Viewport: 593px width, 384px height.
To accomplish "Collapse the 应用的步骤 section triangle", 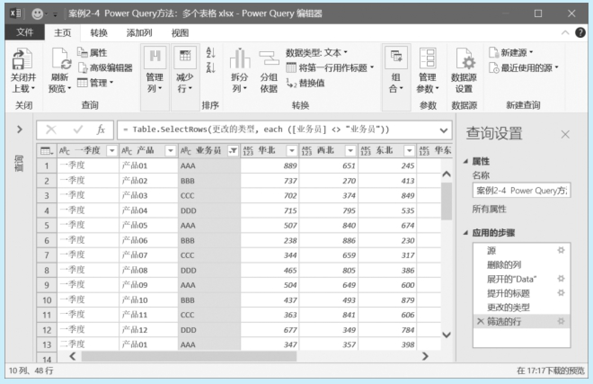I will click(x=466, y=233).
